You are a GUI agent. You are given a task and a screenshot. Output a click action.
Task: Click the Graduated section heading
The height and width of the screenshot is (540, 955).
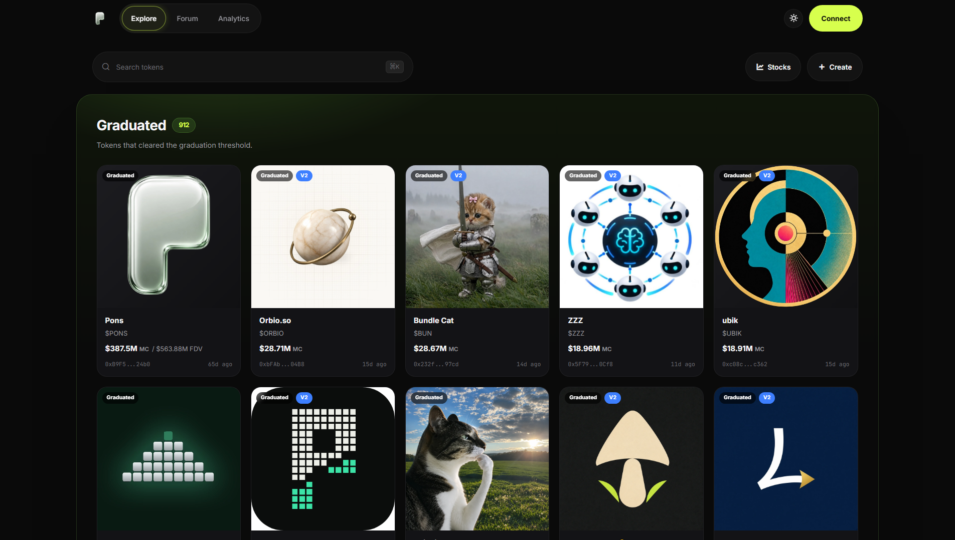[131, 125]
